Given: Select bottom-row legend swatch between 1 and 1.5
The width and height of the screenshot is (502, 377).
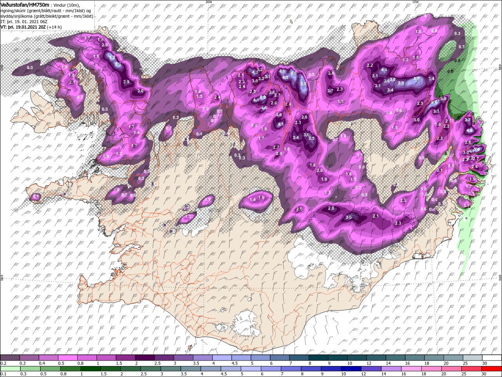Looking at the screenshot, I should coord(90,369).
